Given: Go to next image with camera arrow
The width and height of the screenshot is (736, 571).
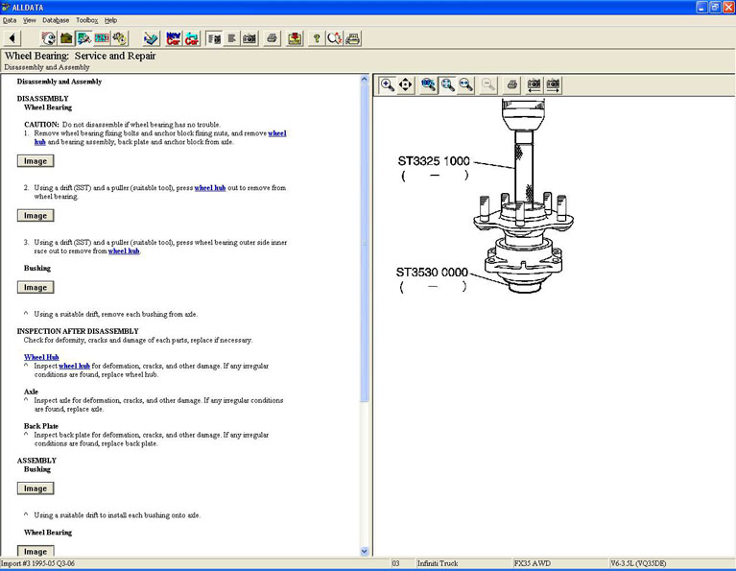Looking at the screenshot, I should pos(553,84).
